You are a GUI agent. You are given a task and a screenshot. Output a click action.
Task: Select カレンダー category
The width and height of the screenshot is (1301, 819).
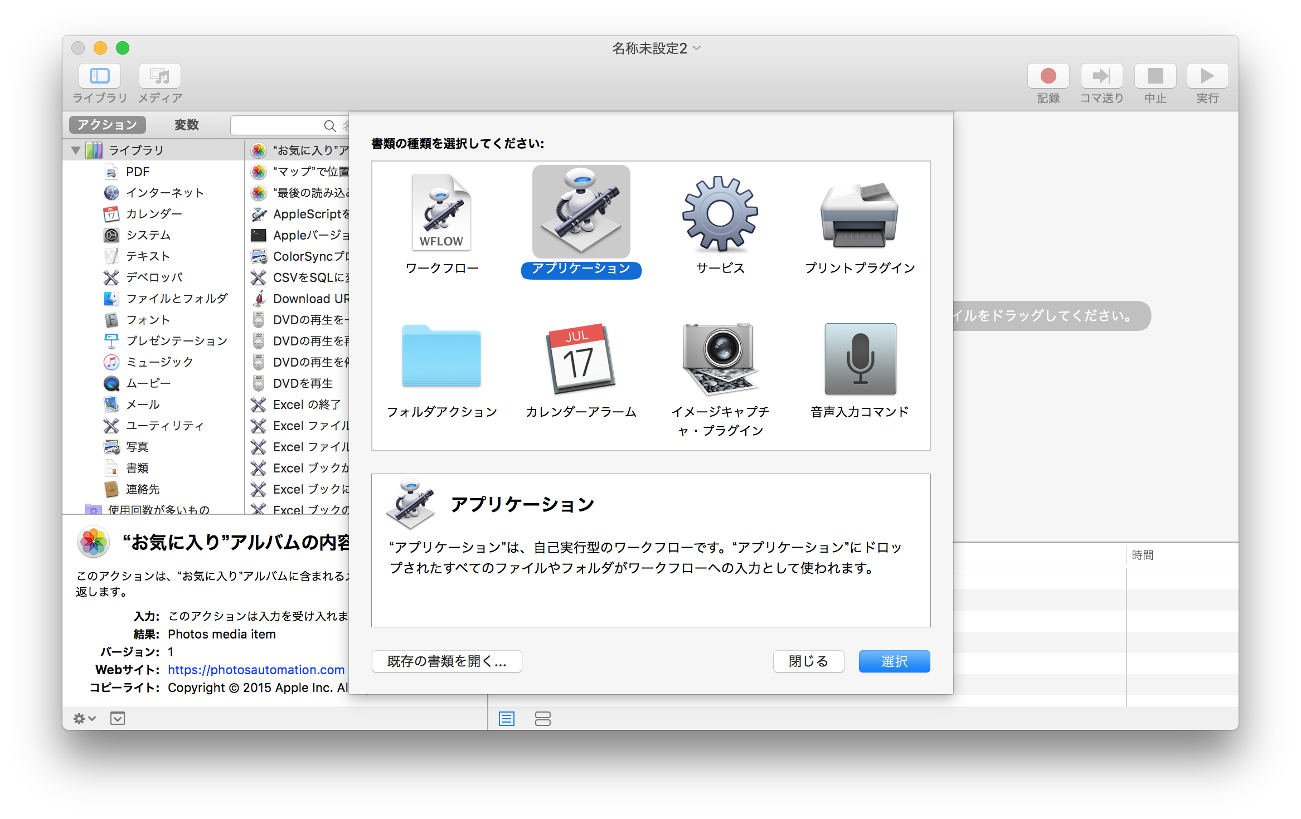154,214
